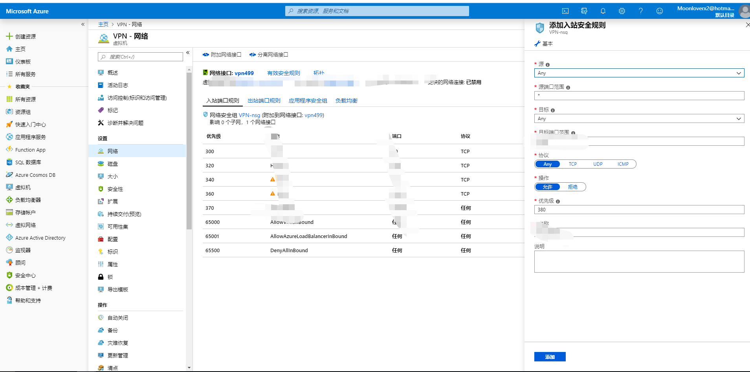
Task: Switch to 入站端口规则 tab
Action: coord(223,101)
